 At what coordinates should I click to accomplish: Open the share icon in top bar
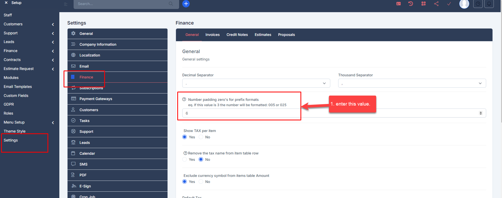436,4
